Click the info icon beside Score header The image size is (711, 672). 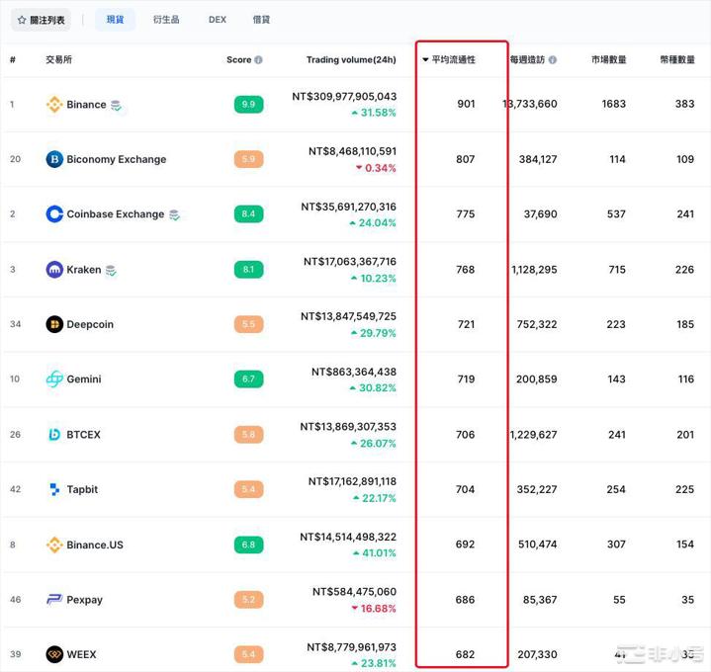(x=258, y=60)
